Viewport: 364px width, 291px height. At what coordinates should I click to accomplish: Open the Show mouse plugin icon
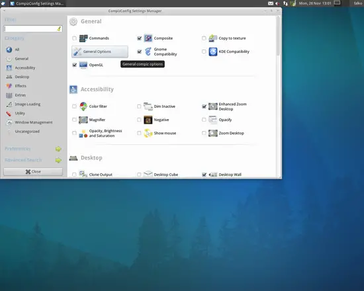pos(148,133)
